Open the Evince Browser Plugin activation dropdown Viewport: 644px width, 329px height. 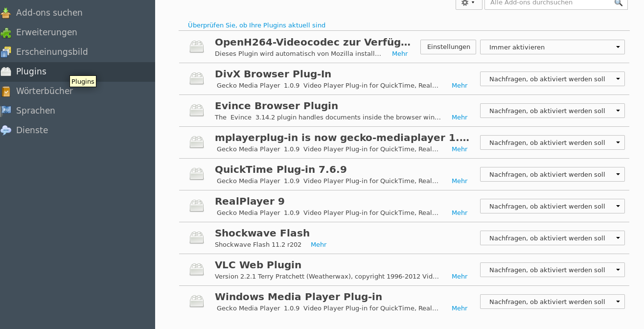click(x=552, y=111)
